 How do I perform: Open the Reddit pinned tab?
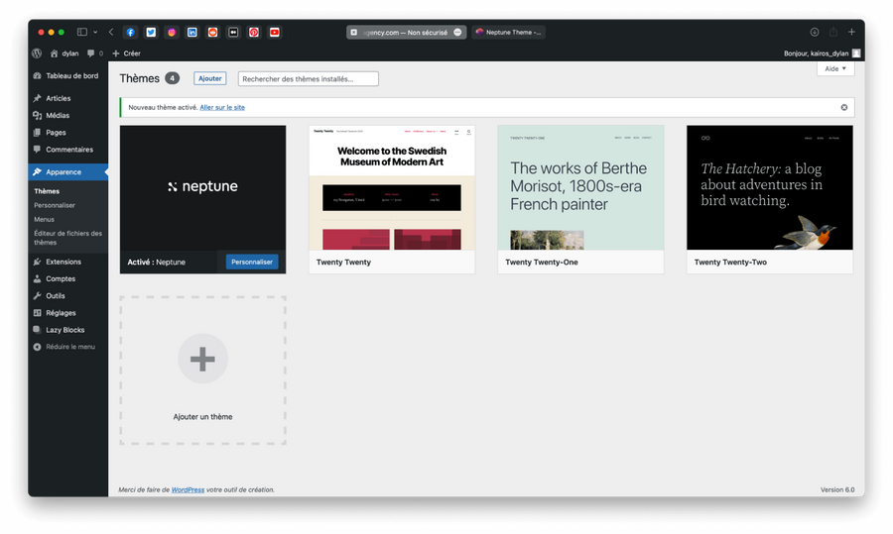point(212,33)
